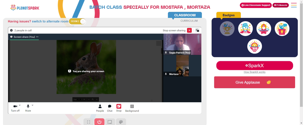The image size is (303, 125).
Task: Switch to the CURRICULUM tab
Action: point(189,21)
